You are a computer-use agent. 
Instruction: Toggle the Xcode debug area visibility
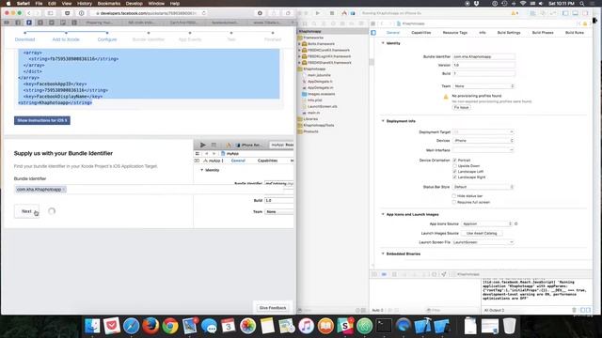[x=575, y=13]
